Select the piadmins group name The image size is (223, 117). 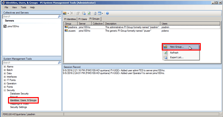click(73, 27)
